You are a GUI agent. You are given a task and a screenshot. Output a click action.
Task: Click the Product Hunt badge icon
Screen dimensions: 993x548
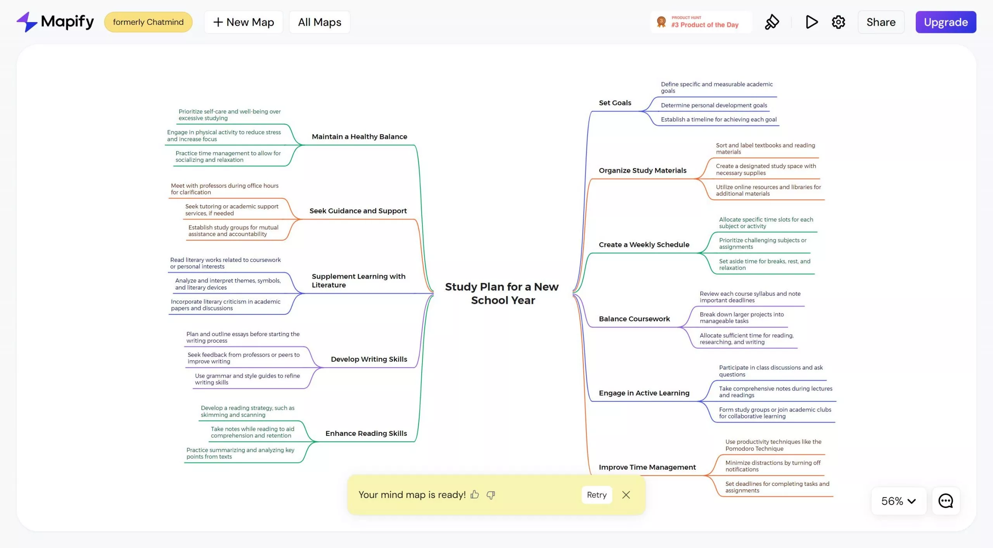coord(661,22)
